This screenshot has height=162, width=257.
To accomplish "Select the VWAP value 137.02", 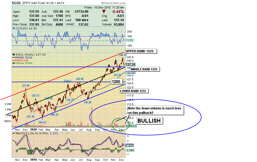I will [x=83, y=24].
